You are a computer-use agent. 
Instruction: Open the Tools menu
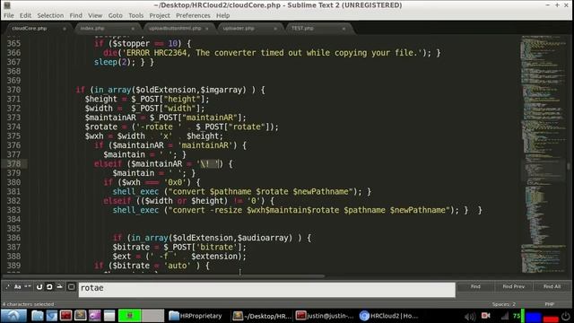135,15
